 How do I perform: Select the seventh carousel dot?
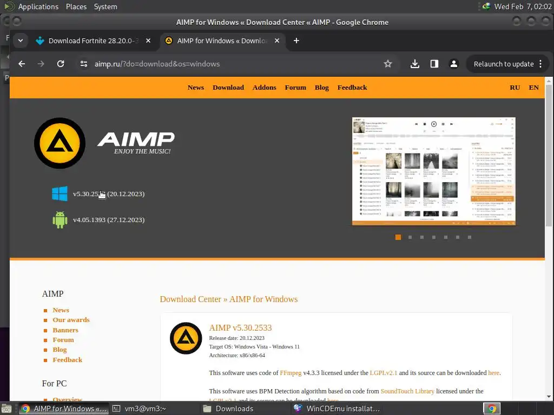[470, 237]
